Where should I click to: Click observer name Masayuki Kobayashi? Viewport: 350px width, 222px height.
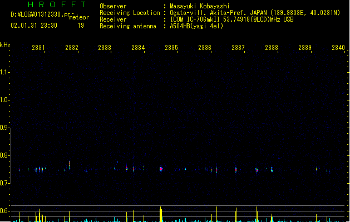[200, 6]
